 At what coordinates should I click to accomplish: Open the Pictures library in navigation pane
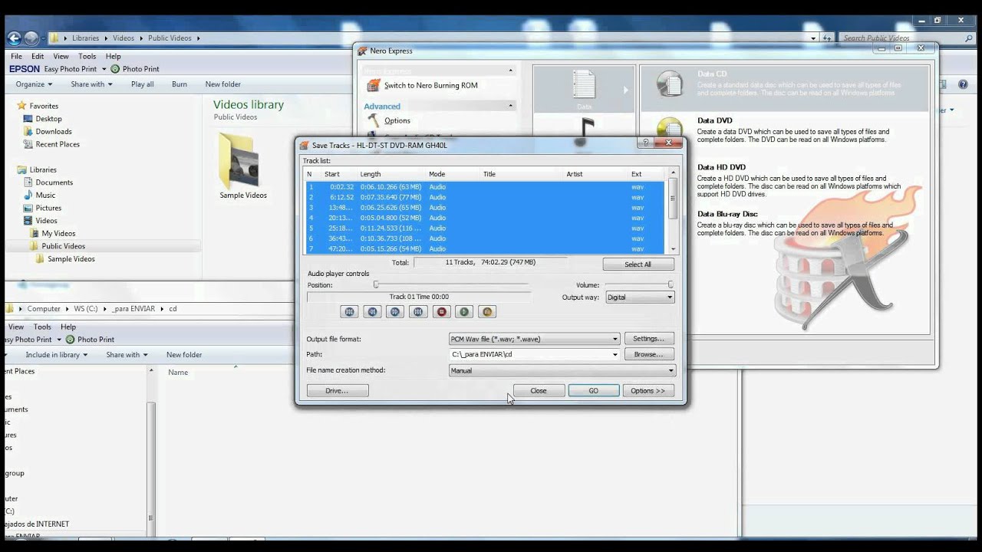coord(48,208)
